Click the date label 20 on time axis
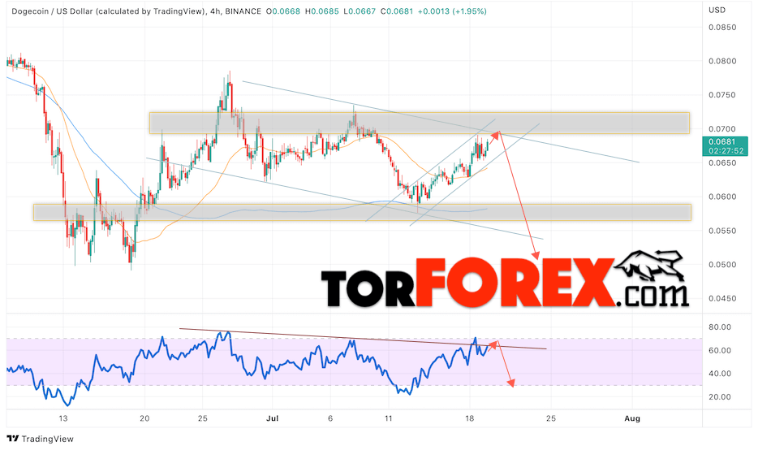The width and height of the screenshot is (758, 450). pyautogui.click(x=144, y=418)
